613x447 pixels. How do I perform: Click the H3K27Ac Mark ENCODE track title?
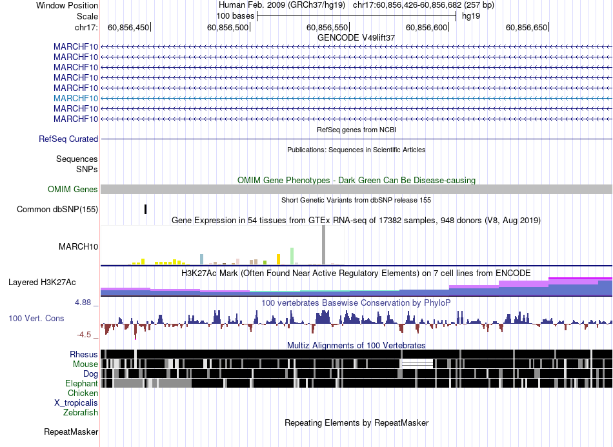356,273
